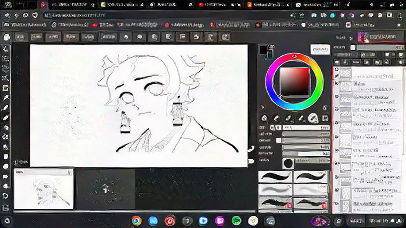Open the clock and status area in the shelf
Viewport: 406px width, 228px height.
[x=386, y=221]
